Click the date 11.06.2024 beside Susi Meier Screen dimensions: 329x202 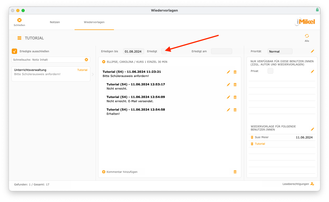click(x=304, y=137)
